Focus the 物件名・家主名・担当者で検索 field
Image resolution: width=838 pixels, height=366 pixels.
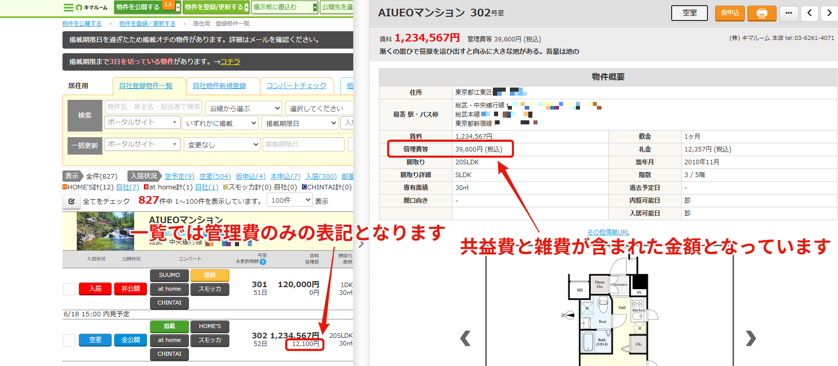click(154, 107)
